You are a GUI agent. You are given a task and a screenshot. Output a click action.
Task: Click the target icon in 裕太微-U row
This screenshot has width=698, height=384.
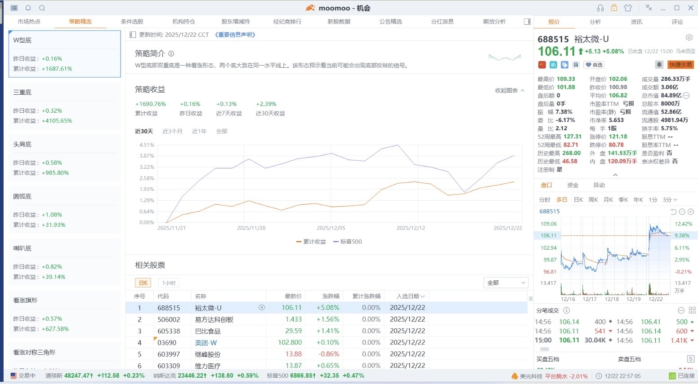(262, 308)
